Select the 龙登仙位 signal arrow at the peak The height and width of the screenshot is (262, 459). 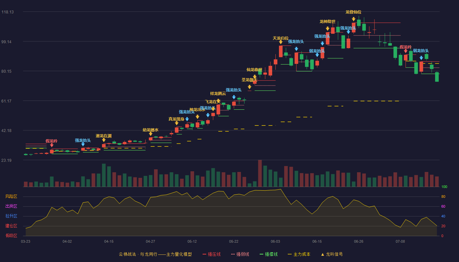353,19
